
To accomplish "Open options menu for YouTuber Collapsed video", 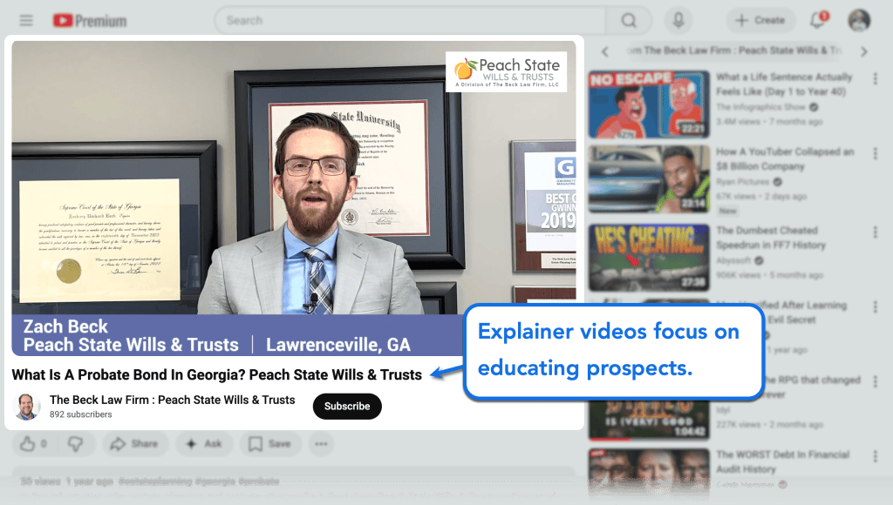I will click(876, 153).
